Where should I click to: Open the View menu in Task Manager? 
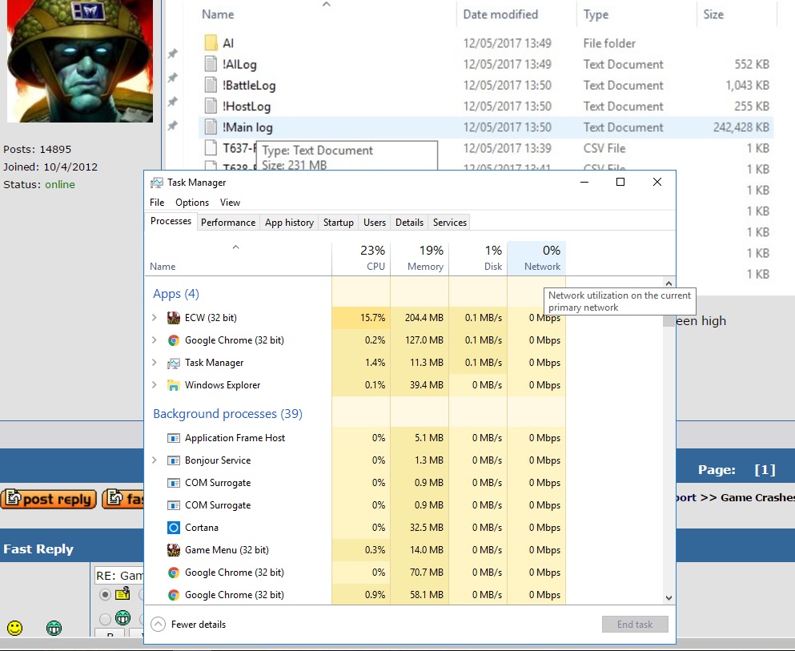point(230,203)
